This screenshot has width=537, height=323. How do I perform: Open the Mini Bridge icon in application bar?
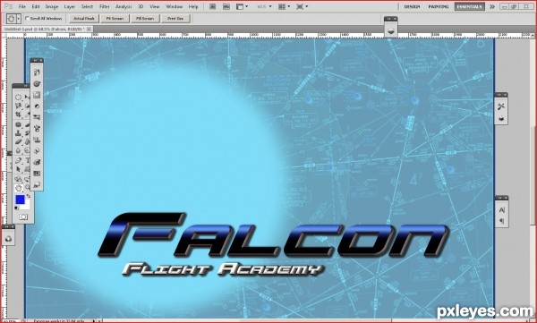(x=226, y=6)
